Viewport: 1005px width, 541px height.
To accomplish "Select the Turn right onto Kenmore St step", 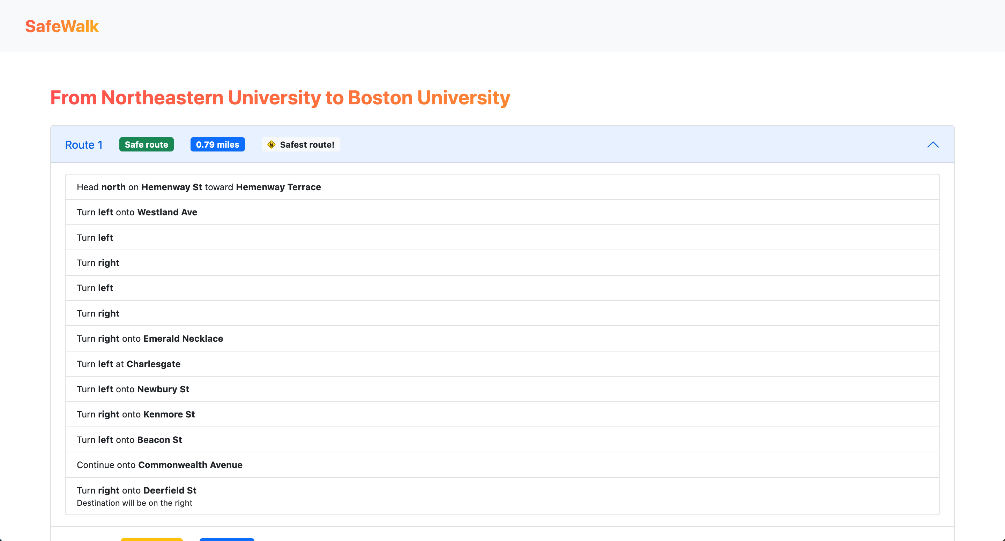I will [135, 414].
